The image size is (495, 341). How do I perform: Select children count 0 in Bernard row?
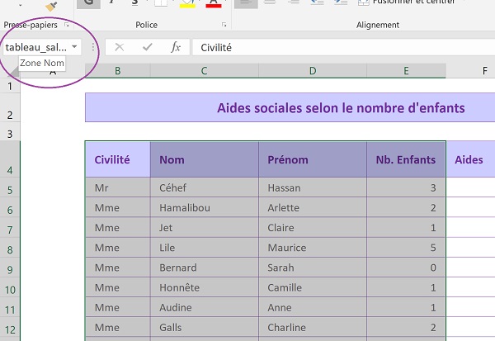pyautogui.click(x=406, y=268)
